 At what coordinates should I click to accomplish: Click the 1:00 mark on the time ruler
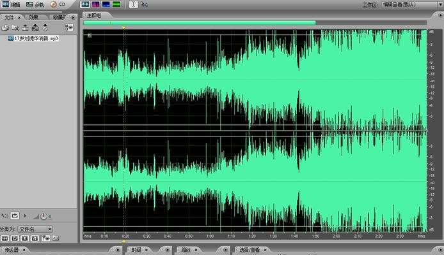point(210,236)
